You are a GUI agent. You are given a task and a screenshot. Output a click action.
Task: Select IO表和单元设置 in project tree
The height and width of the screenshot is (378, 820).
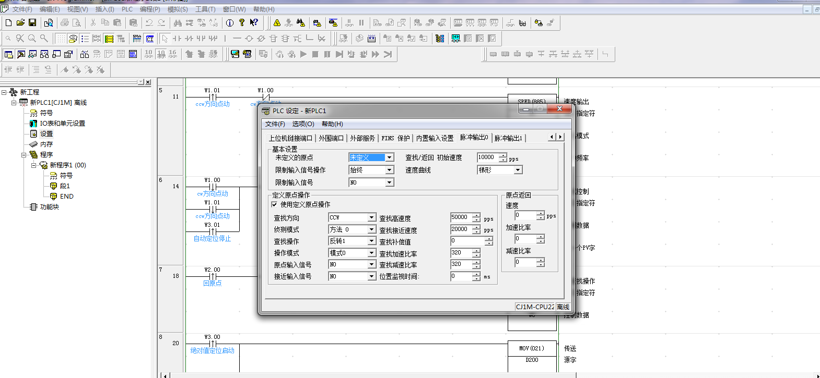[x=62, y=124]
